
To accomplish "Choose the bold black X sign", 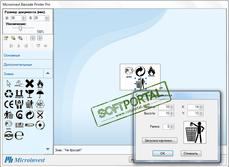I will coord(30,83).
